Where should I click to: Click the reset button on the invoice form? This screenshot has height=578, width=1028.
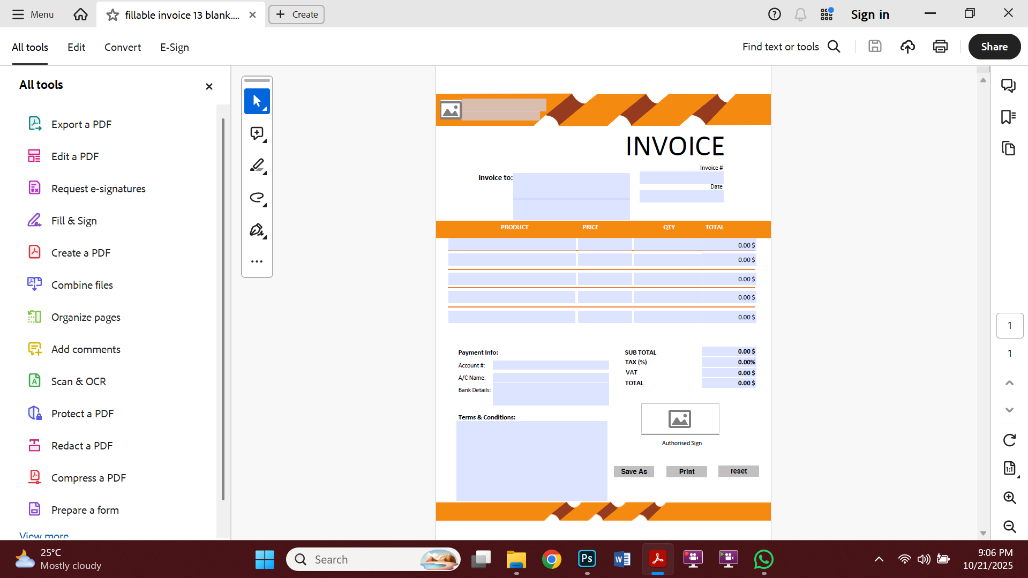(738, 471)
